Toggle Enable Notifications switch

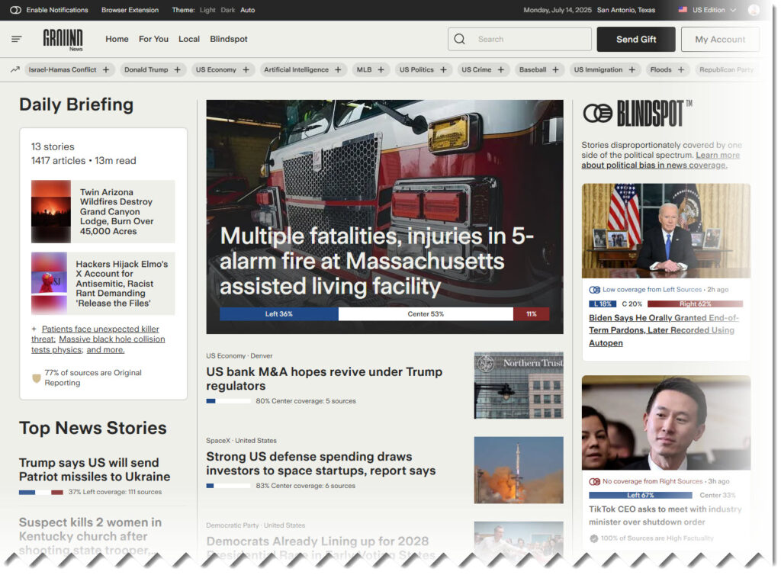(15, 10)
